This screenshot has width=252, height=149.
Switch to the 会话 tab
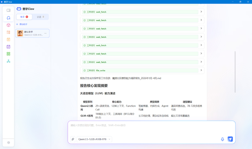[40, 17]
